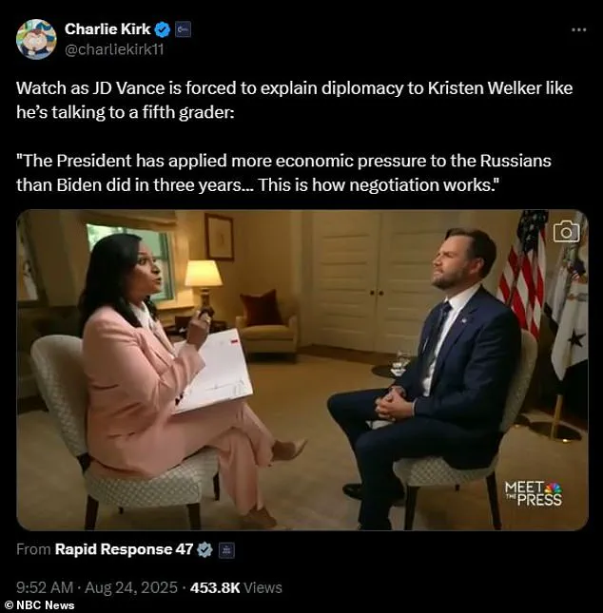The width and height of the screenshot is (603, 613).
Task: Click the tweet text mentioning Kristen Welker
Action: click(x=294, y=100)
